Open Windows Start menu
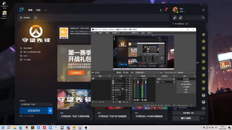Image resolution: width=232 pixels, height=130 pixels. (3, 128)
